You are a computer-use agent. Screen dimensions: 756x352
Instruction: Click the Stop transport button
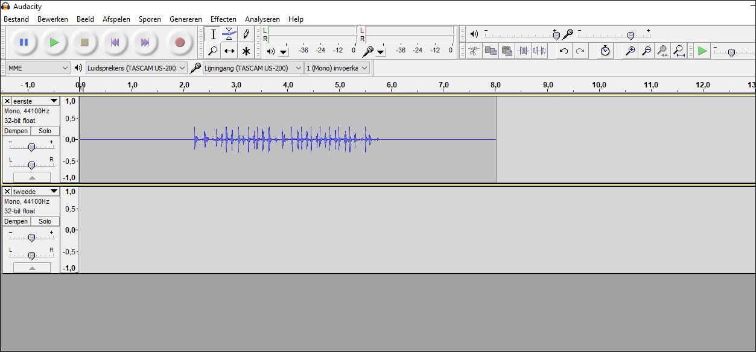(x=84, y=42)
